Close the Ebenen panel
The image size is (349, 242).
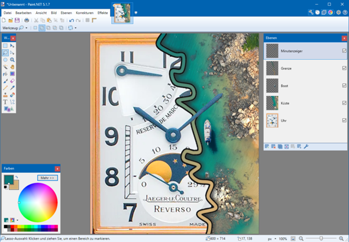pos(344,38)
